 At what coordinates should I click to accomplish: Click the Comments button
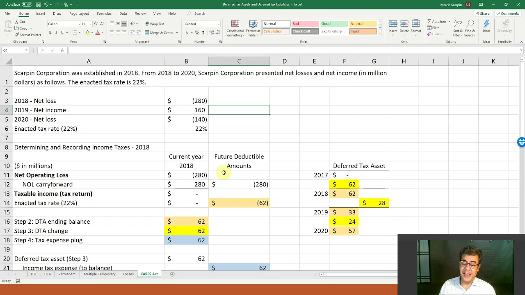507,14
